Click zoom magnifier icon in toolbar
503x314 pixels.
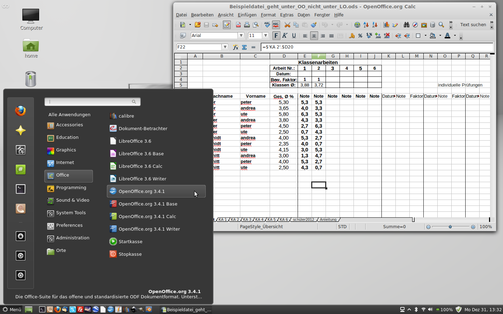pyautogui.click(x=441, y=25)
